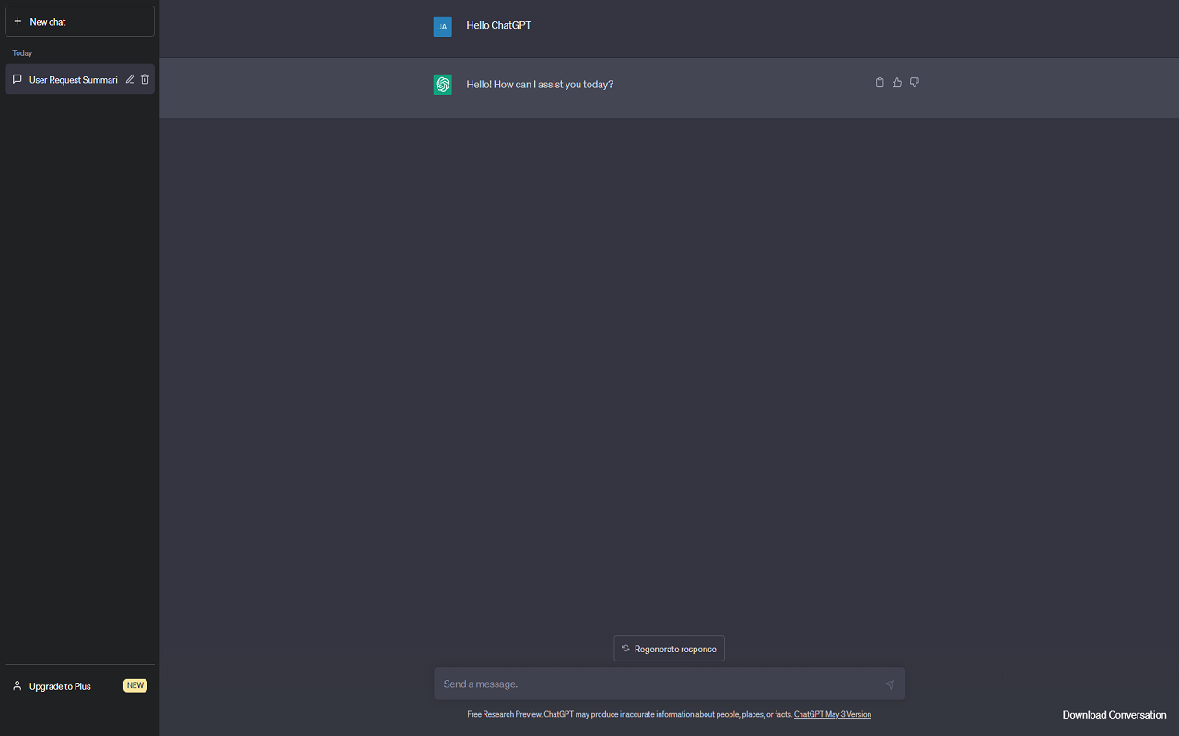Give the response a thumbs down
Screen dimensions: 1179x736
click(915, 83)
